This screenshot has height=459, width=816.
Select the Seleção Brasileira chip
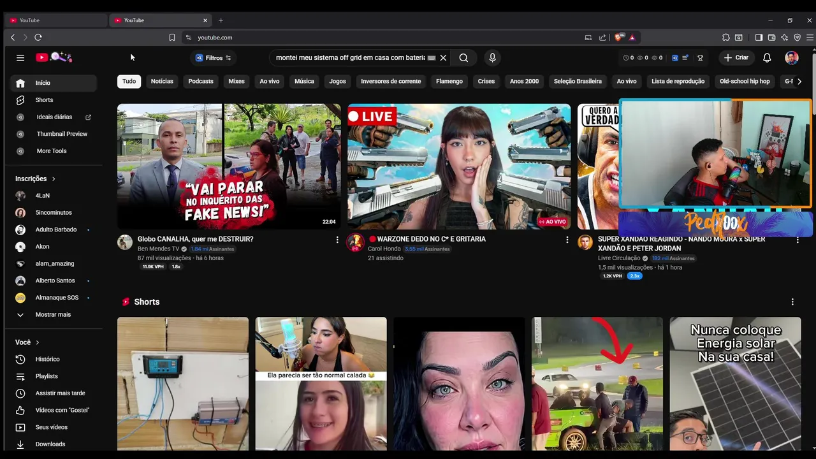[x=578, y=82]
